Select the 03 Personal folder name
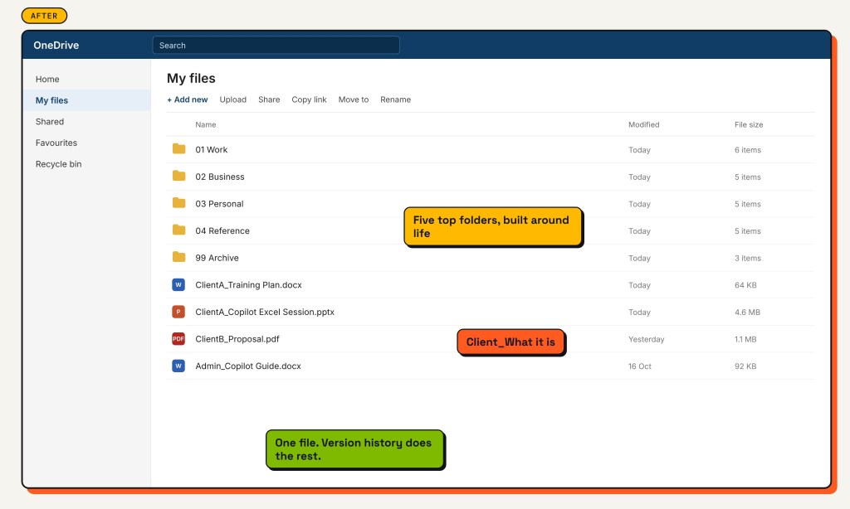The width and height of the screenshot is (850, 509). 219,204
